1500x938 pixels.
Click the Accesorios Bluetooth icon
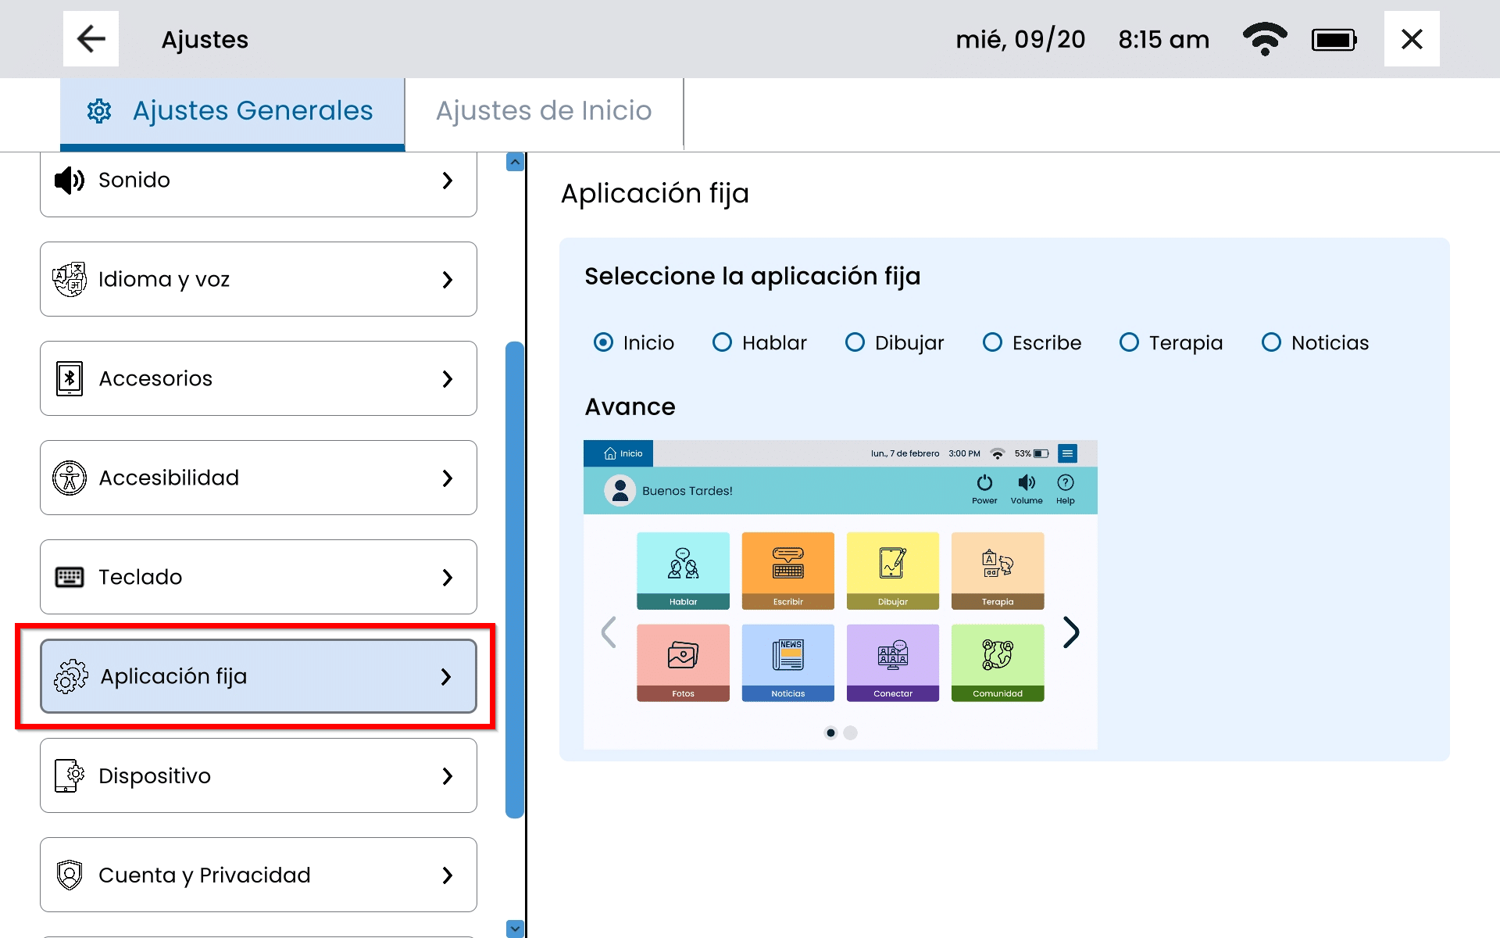point(70,378)
